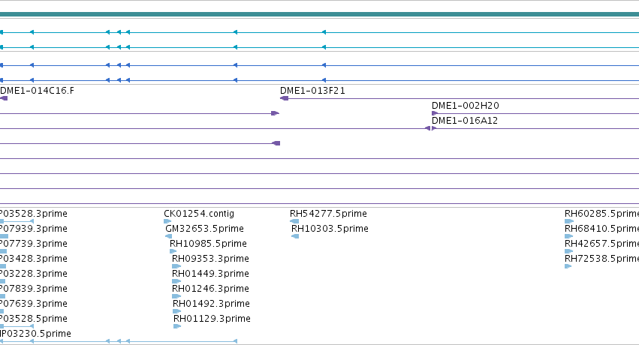Select the DME1-016A12 feature label
The height and width of the screenshot is (345, 639).
pos(465,121)
